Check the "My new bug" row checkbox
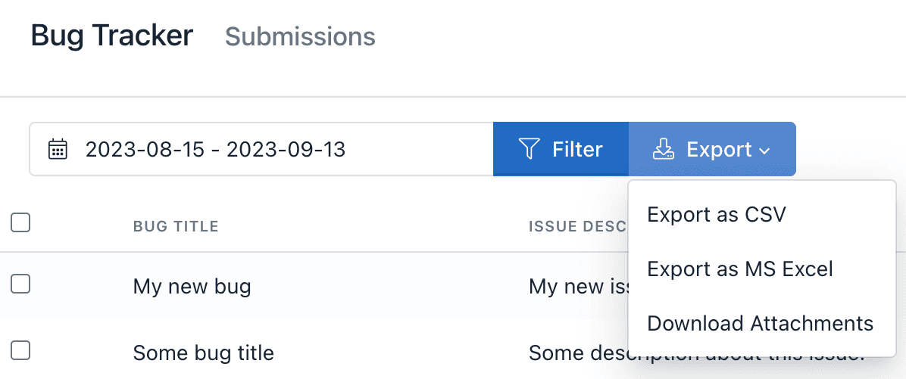 tap(20, 284)
